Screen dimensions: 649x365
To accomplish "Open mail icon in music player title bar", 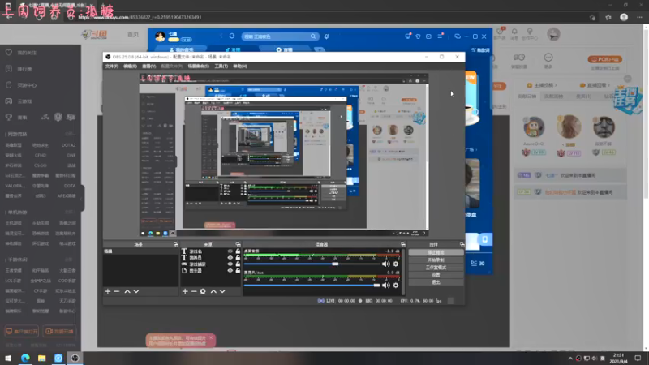I will pyautogui.click(x=428, y=36).
